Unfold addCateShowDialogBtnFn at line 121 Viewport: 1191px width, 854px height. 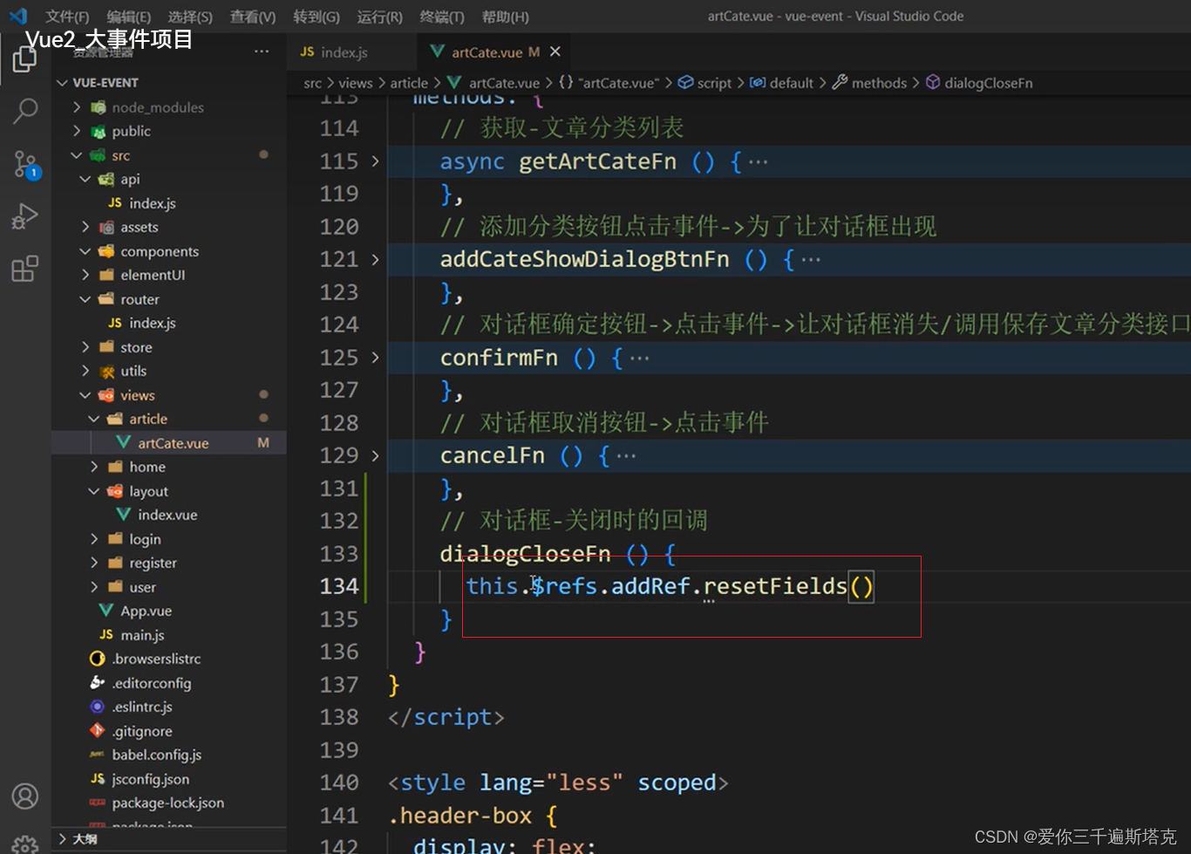pyautogui.click(x=375, y=259)
